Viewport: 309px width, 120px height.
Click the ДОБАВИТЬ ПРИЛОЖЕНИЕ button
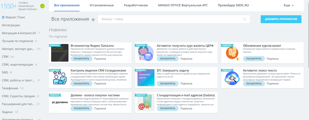pyautogui.click(x=281, y=19)
